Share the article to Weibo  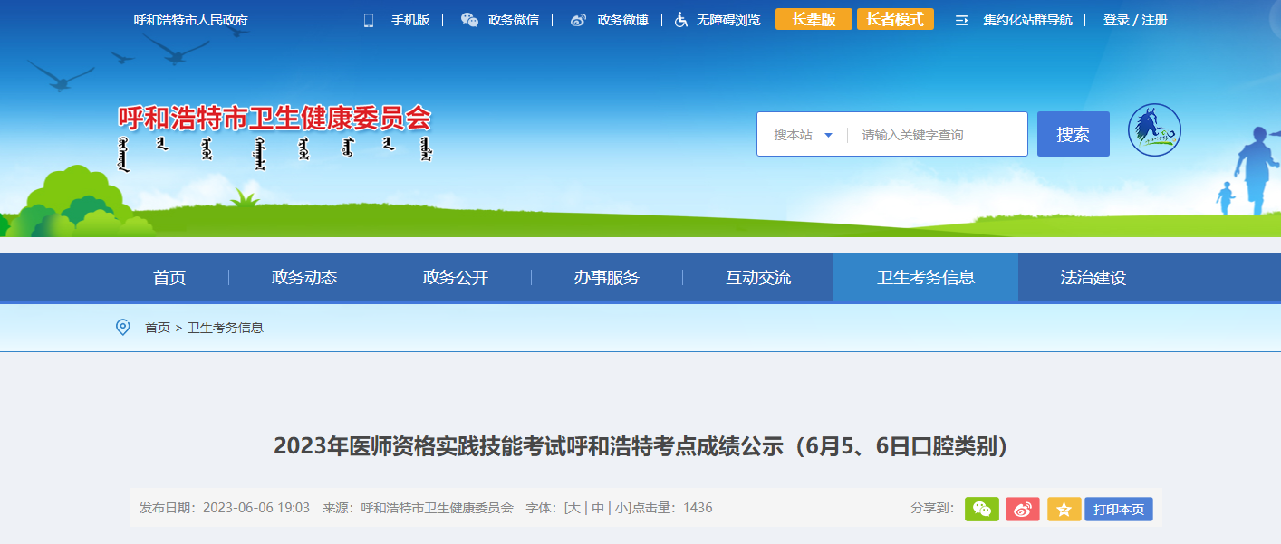pyautogui.click(x=1023, y=510)
